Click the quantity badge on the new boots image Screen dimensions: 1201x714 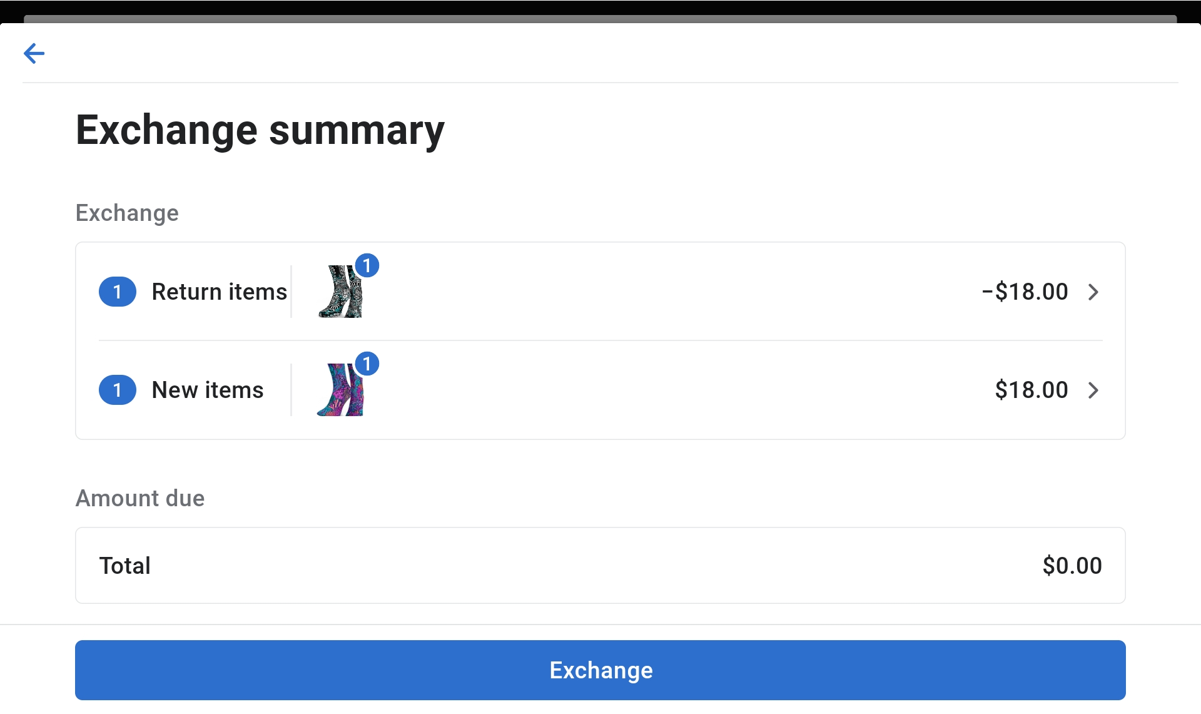368,364
